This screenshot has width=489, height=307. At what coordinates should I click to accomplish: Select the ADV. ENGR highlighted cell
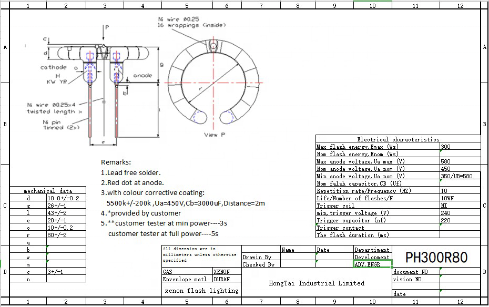[x=373, y=264]
